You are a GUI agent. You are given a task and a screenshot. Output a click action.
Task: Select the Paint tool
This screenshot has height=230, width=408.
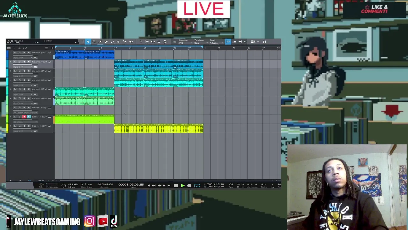(112, 42)
